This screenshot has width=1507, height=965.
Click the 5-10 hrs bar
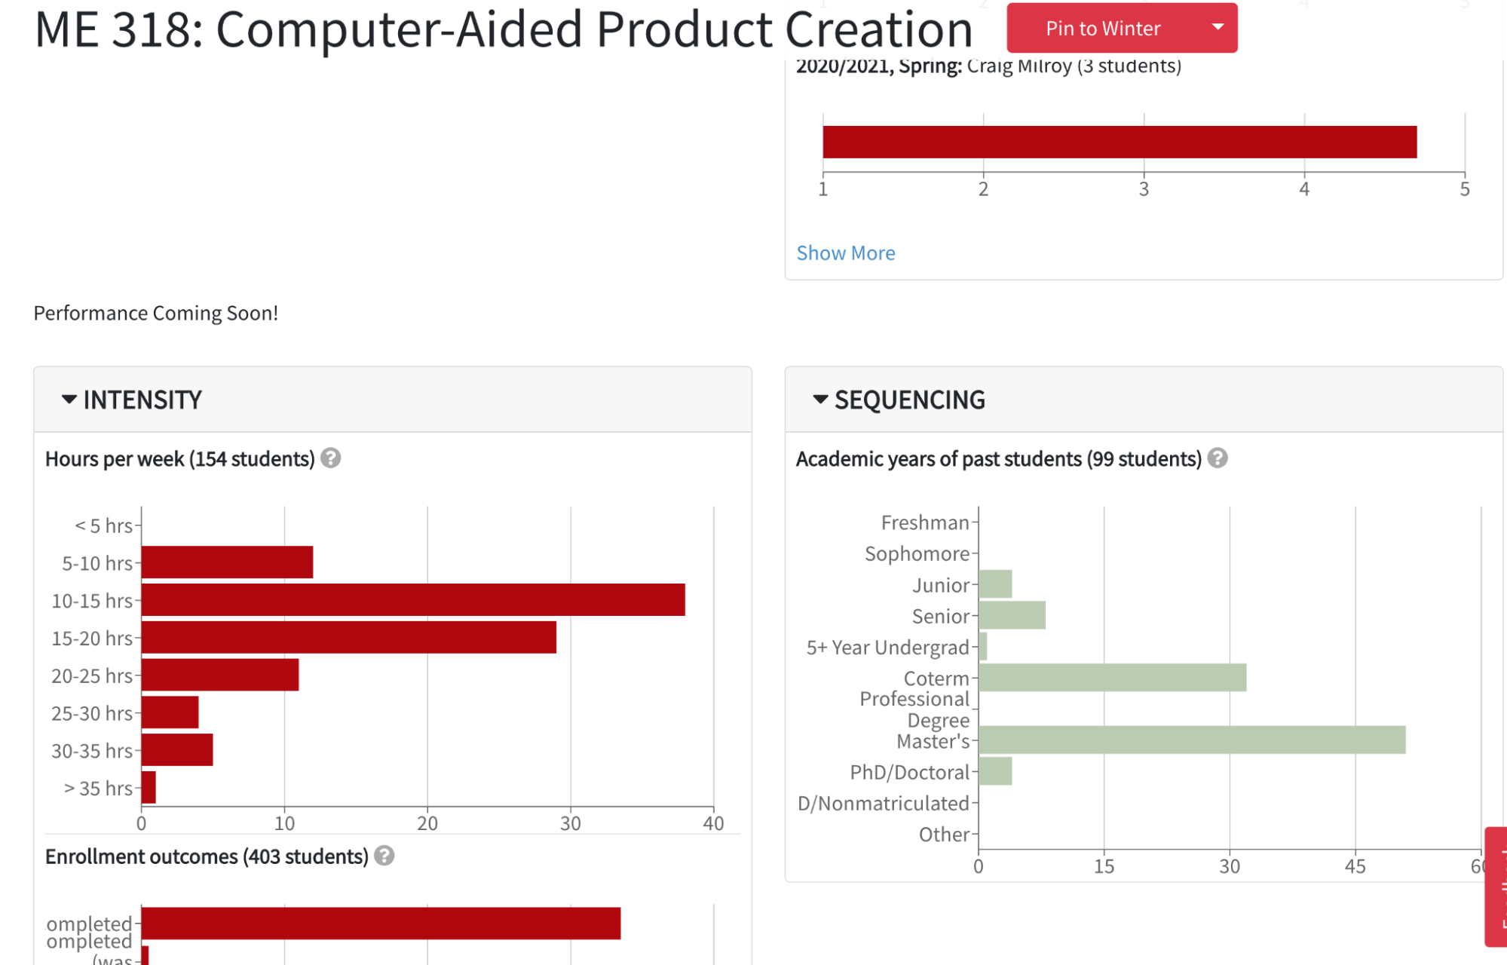[x=227, y=562]
